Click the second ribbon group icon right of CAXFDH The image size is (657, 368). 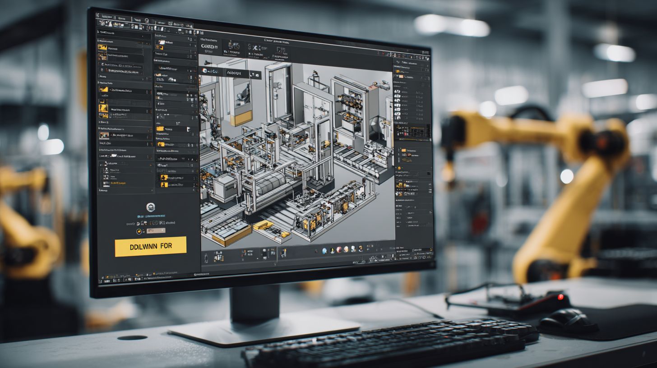pos(233,46)
